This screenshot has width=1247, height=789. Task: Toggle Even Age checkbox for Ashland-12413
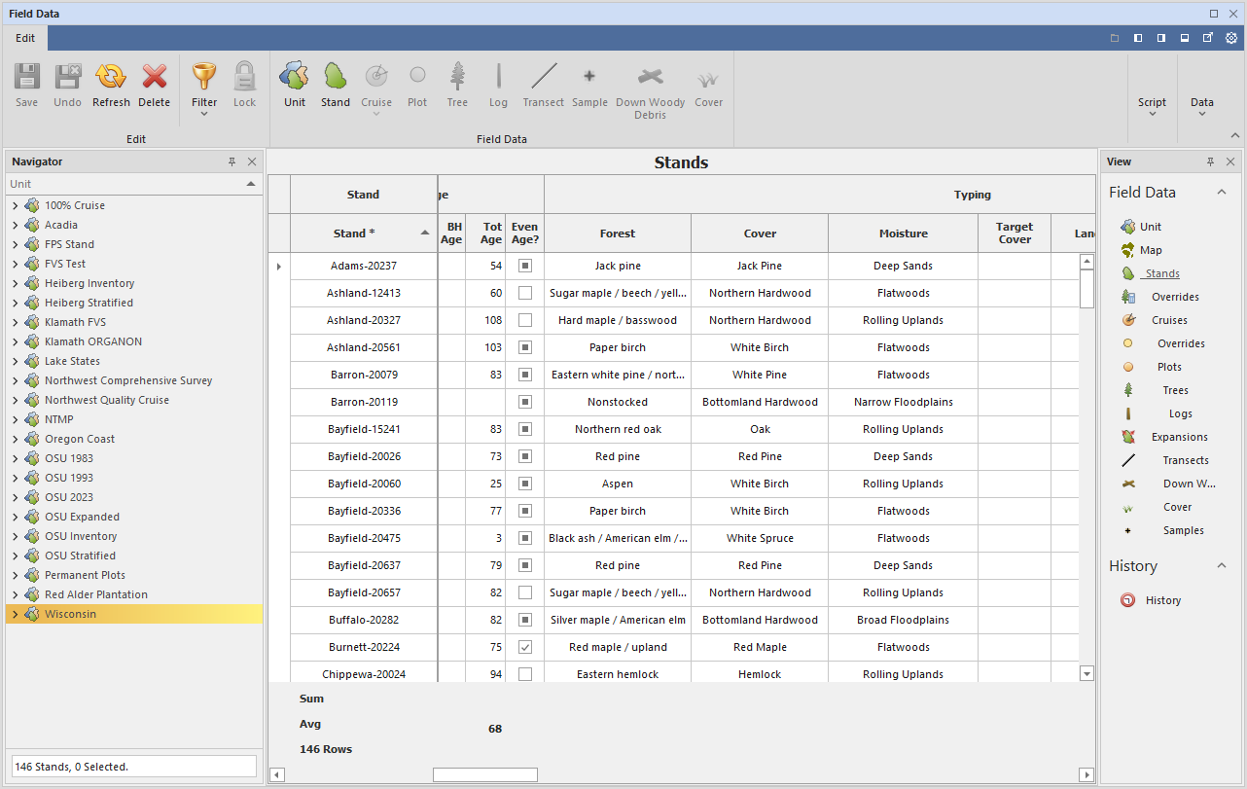[525, 293]
